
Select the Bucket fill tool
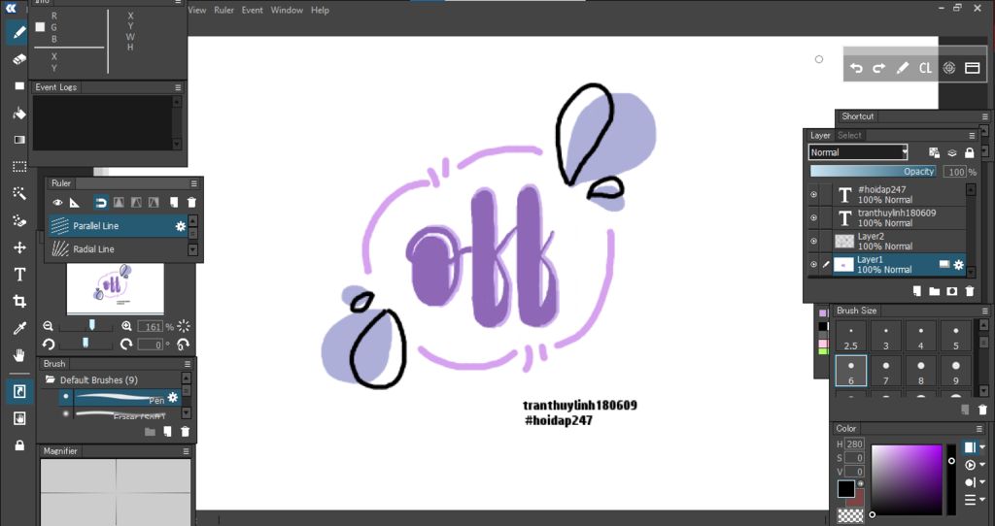click(19, 114)
